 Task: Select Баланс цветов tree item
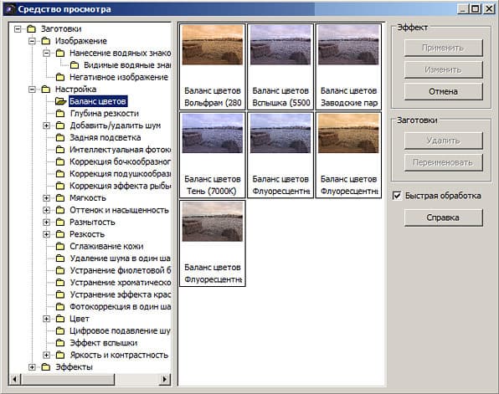pyautogui.click(x=98, y=101)
